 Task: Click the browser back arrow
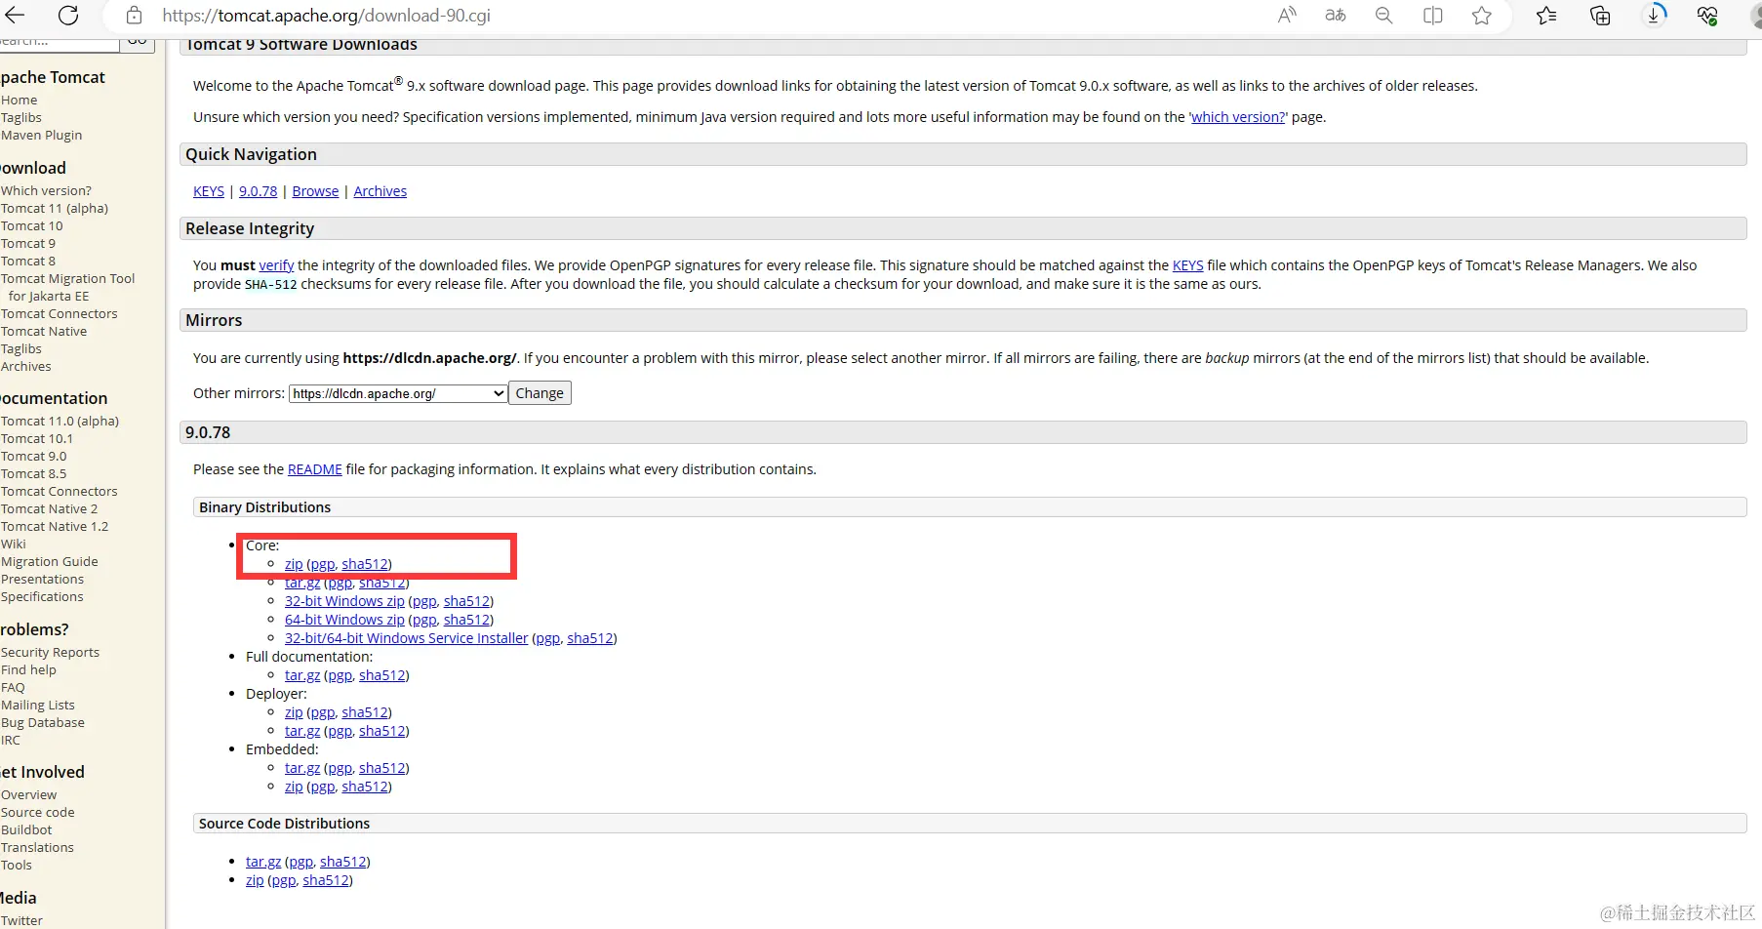[15, 15]
